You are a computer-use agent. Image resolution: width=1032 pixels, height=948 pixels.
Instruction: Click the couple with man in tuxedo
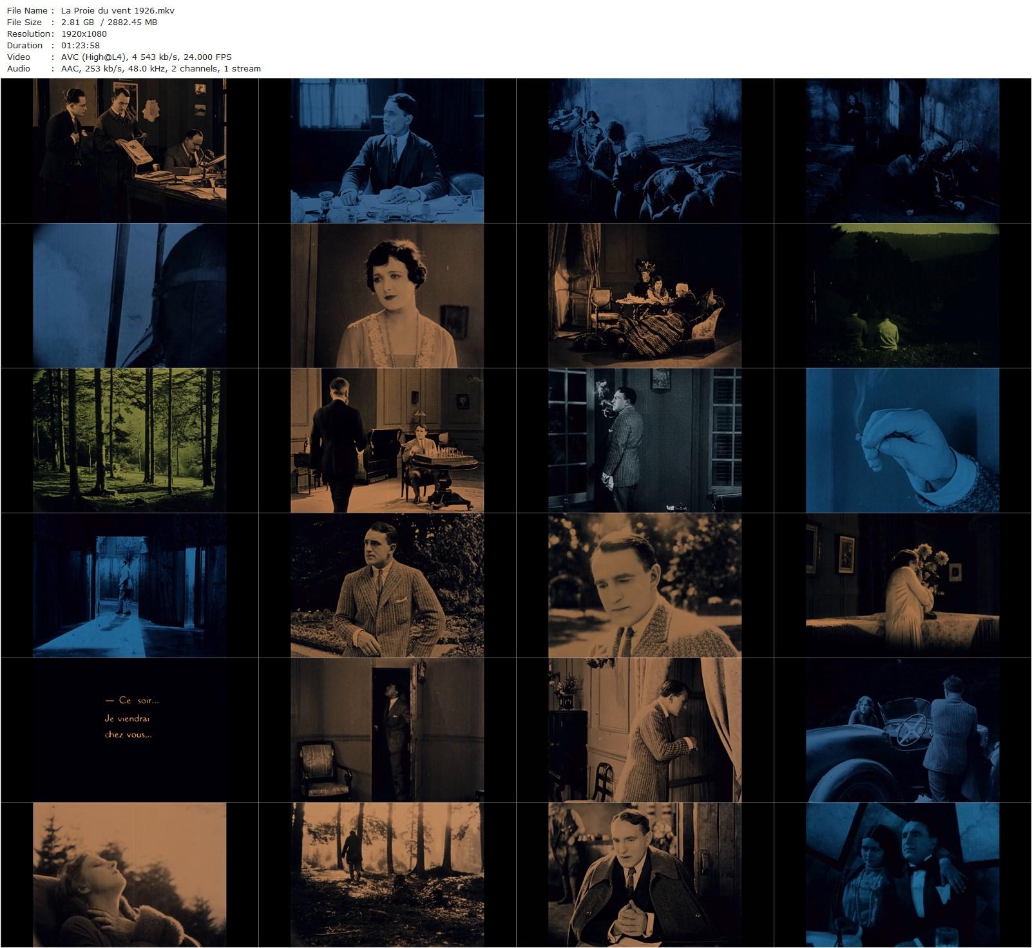tap(903, 875)
